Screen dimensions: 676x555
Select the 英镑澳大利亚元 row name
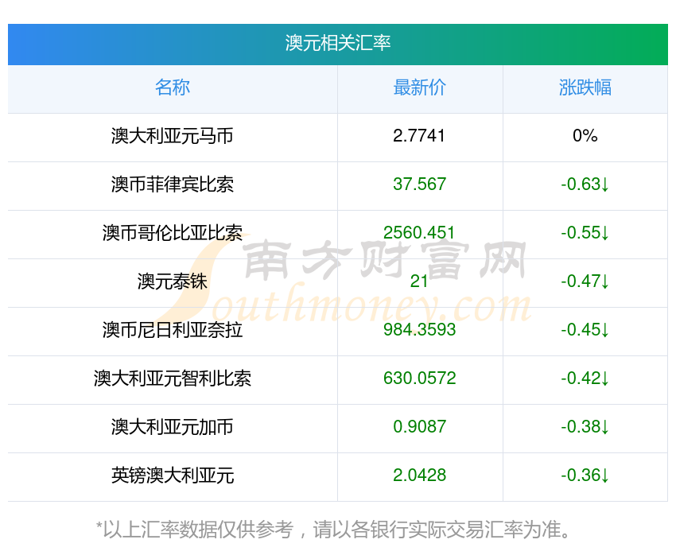173,475
